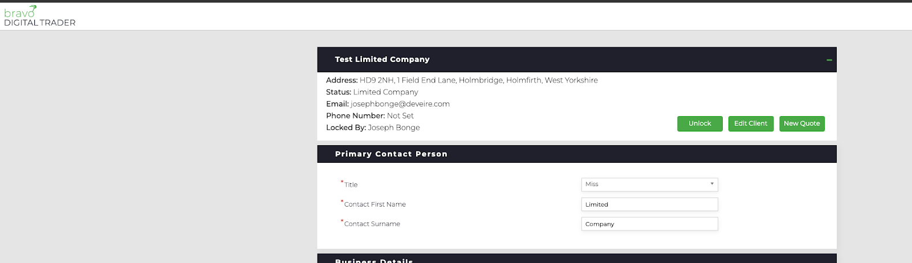Click the Title dropdown arrow

[711, 184]
